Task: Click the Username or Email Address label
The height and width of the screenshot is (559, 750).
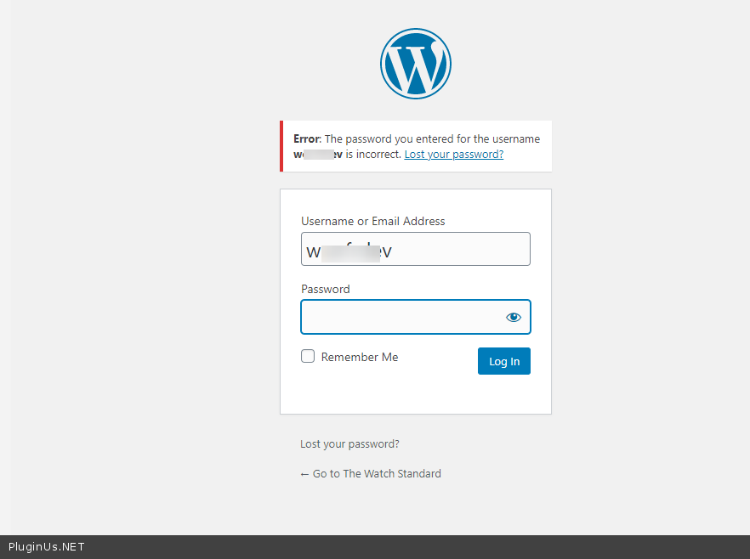Action: tap(372, 221)
